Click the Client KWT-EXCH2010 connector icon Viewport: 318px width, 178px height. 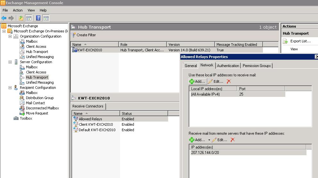pyautogui.click(x=76, y=124)
